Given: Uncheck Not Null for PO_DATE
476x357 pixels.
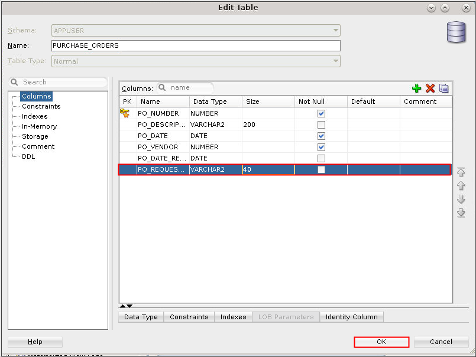Looking at the screenshot, I should (321, 136).
